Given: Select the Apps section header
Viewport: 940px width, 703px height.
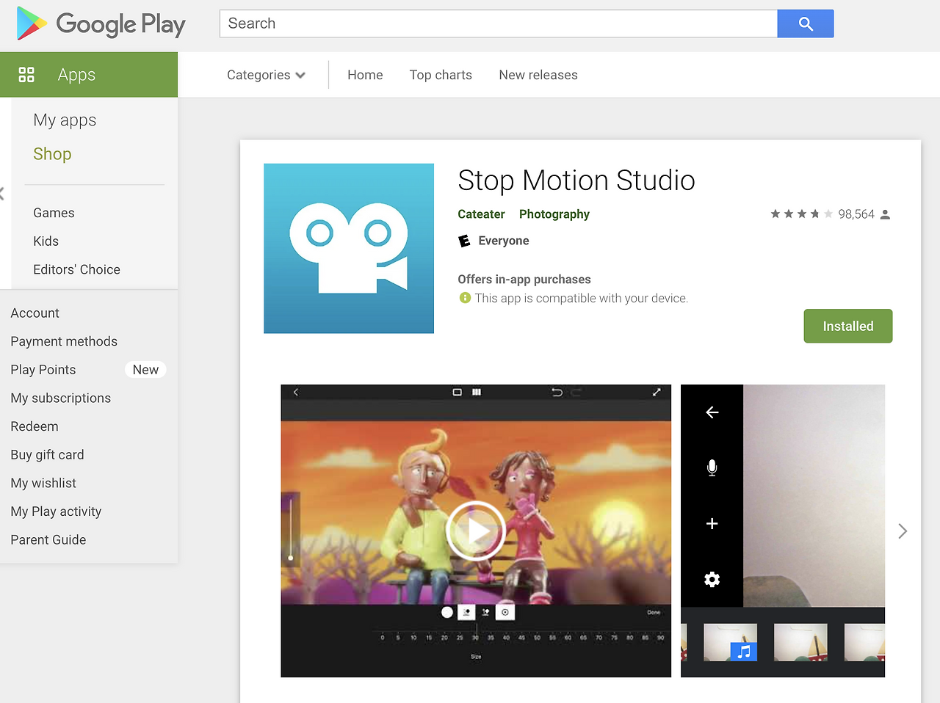Looking at the screenshot, I should 89,74.
